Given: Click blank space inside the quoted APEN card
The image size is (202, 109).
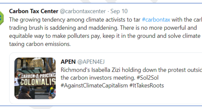Looking at the screenshot, I should point(129,96).
